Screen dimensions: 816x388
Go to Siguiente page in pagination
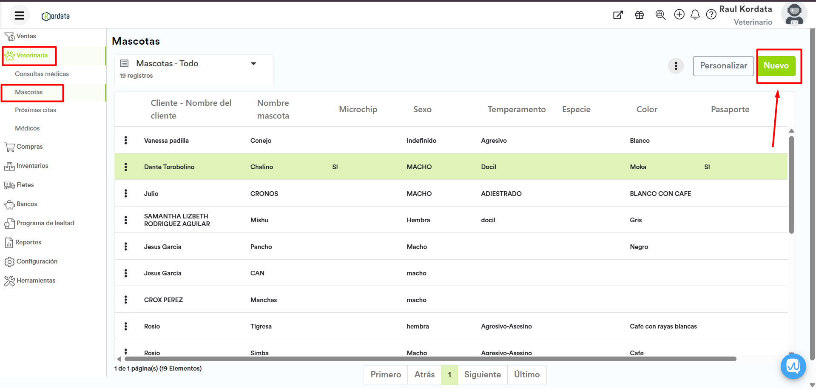coord(482,374)
